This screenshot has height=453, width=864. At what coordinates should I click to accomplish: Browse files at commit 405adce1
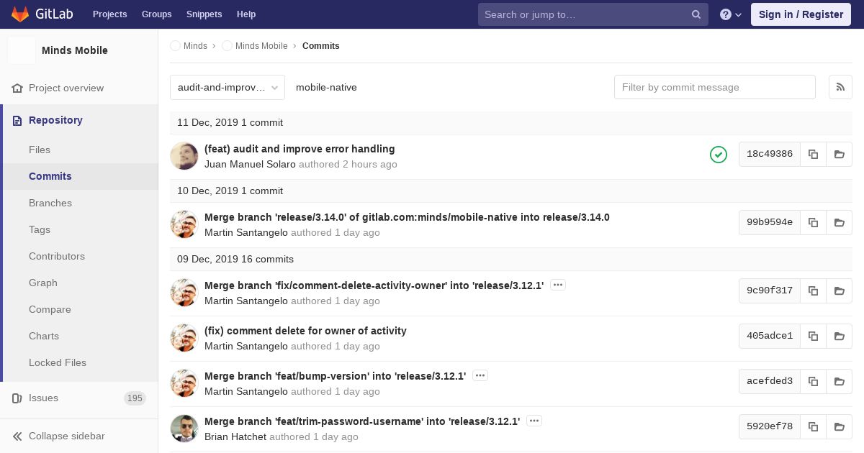(x=839, y=336)
